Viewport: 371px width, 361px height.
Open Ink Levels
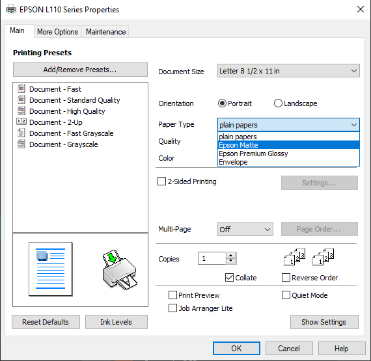click(x=116, y=322)
